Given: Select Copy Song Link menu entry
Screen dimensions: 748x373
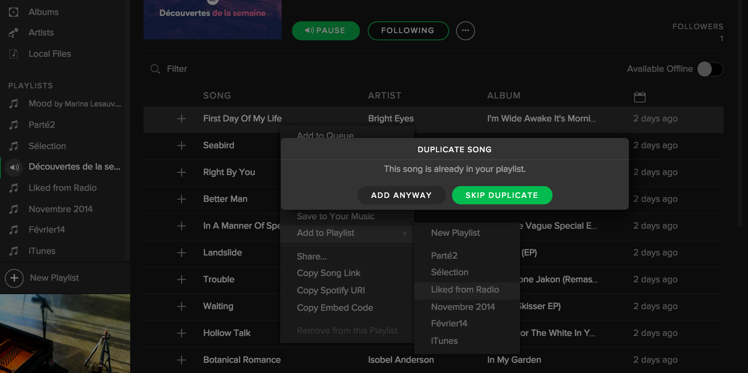Looking at the screenshot, I should [329, 273].
